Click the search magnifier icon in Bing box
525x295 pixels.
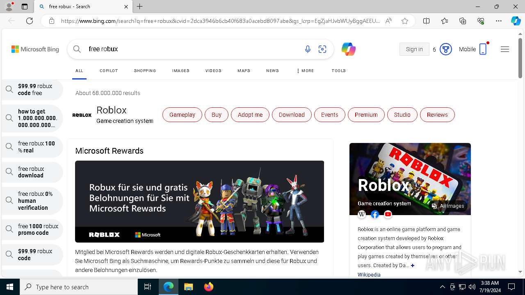[x=77, y=49]
